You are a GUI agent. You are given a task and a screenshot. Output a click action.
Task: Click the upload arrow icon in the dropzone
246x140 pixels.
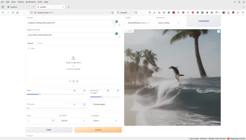[x=73, y=58]
